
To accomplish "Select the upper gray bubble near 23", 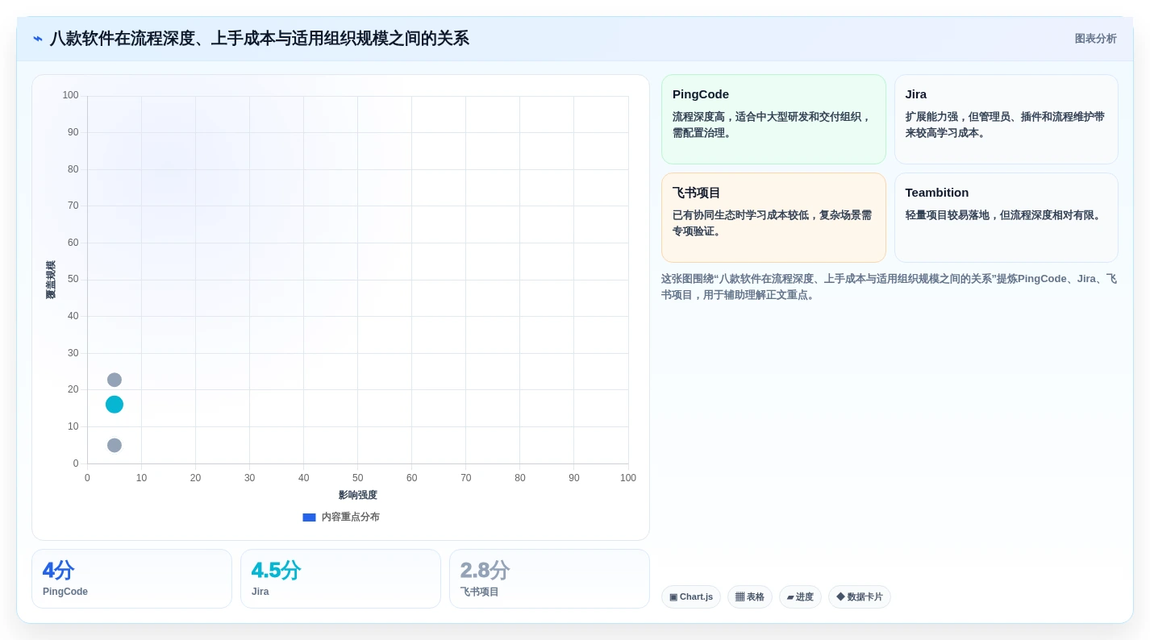I will tap(115, 380).
